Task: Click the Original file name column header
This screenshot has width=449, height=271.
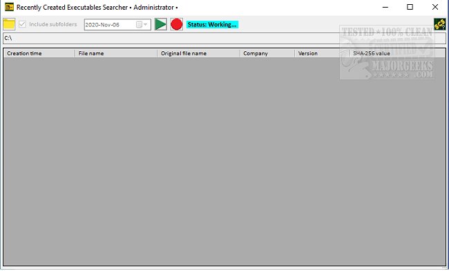Action: [198, 53]
